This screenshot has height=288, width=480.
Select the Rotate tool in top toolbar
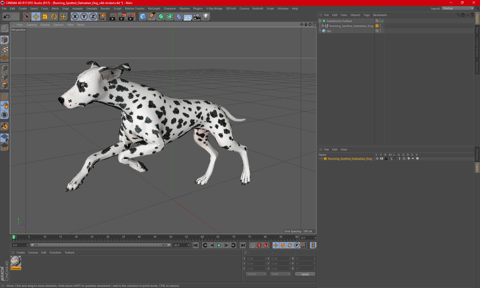tap(54, 17)
